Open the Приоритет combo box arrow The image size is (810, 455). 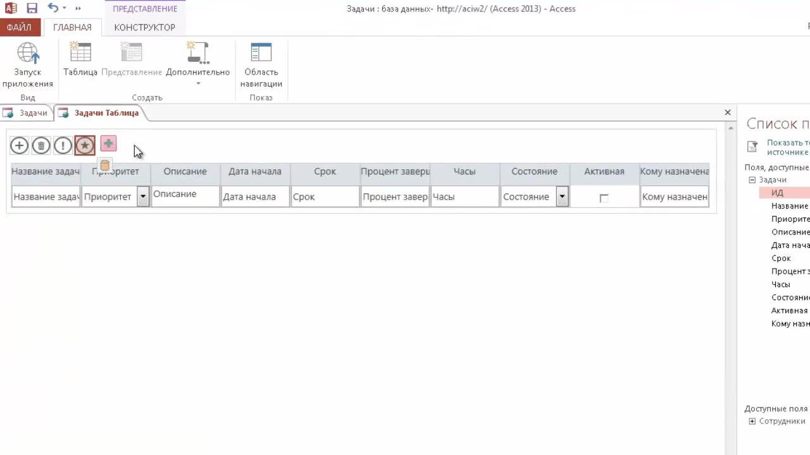(143, 197)
